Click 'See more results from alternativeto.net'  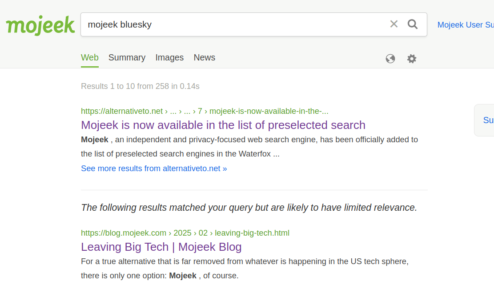tap(154, 169)
